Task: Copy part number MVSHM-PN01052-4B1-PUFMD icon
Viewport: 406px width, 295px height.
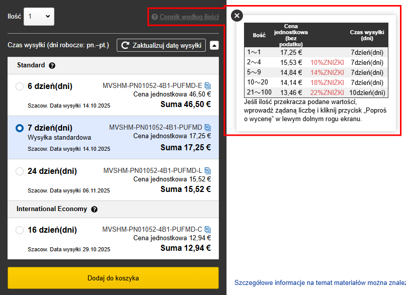Action: point(208,127)
